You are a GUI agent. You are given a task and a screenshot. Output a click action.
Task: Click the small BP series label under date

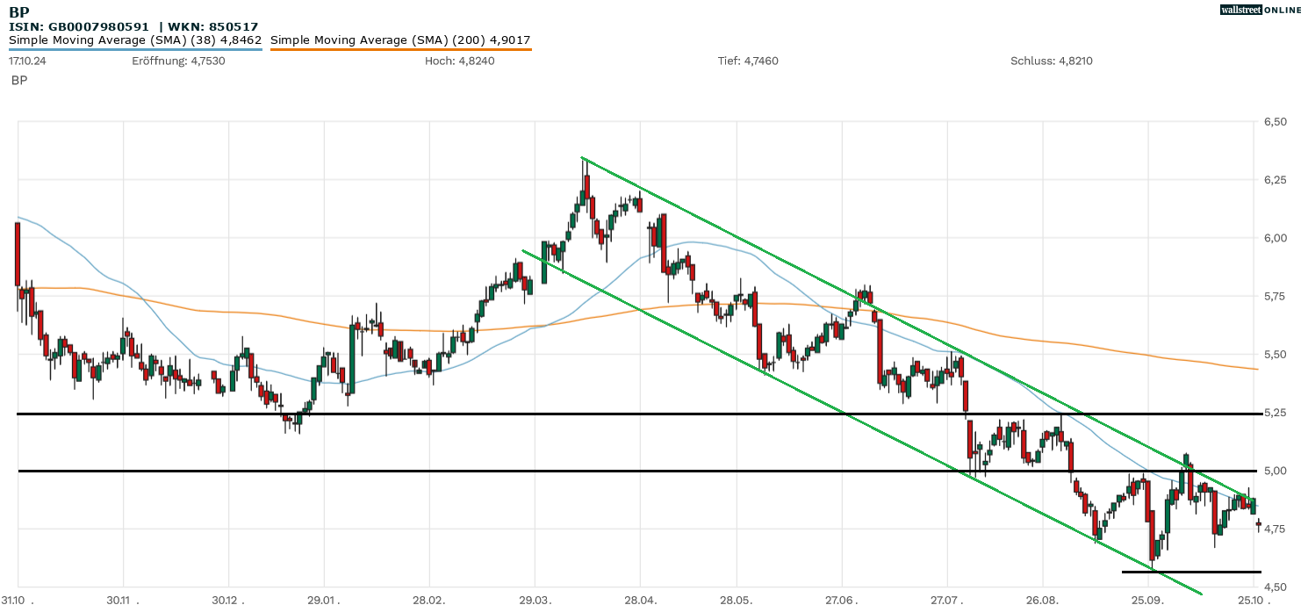[19, 81]
